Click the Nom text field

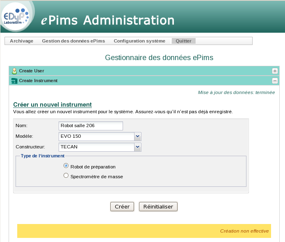point(91,125)
